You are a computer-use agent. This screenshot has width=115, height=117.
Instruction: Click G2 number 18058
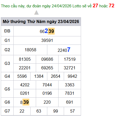pyautogui.click(x=30, y=50)
